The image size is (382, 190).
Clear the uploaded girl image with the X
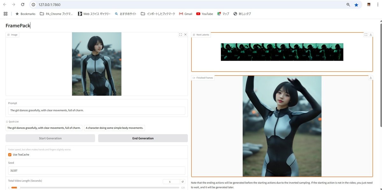tap(186, 35)
